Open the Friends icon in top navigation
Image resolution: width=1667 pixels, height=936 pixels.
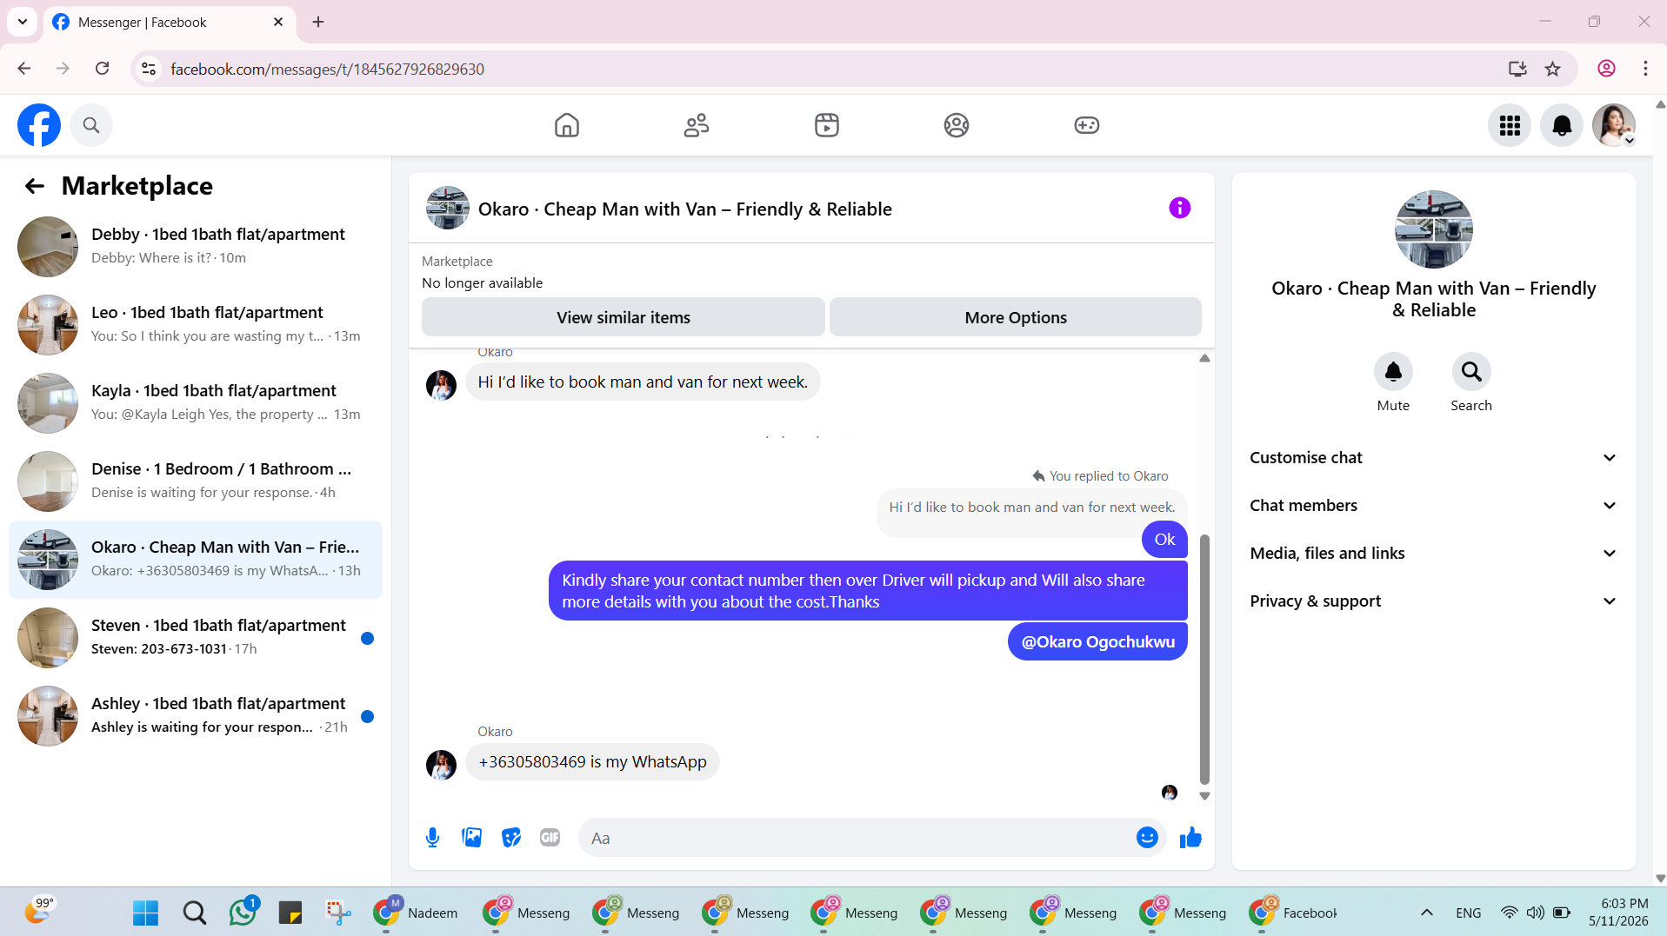click(x=697, y=125)
